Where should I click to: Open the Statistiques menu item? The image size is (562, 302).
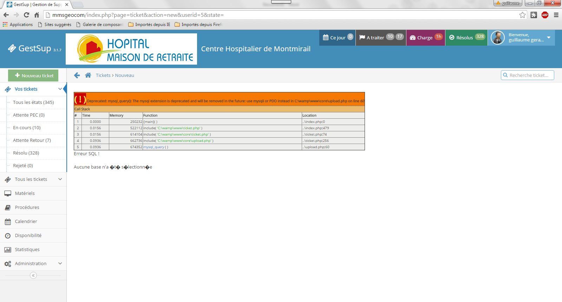click(x=33, y=249)
